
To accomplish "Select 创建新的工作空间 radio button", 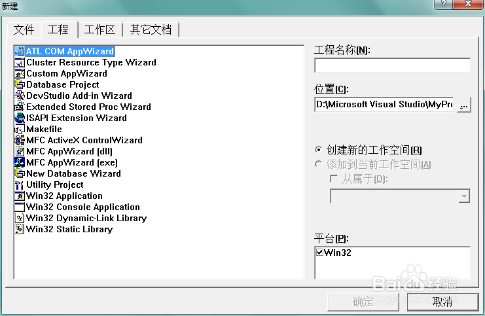I will click(x=318, y=150).
